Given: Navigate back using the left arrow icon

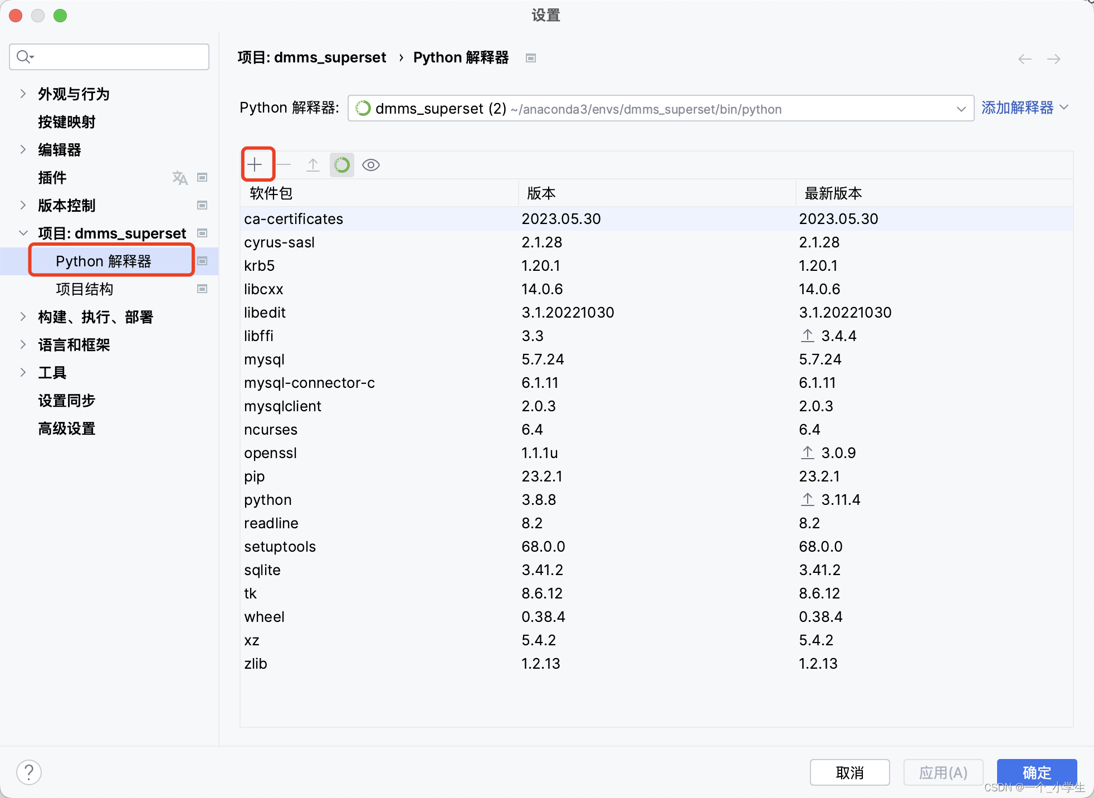Looking at the screenshot, I should 1025,59.
